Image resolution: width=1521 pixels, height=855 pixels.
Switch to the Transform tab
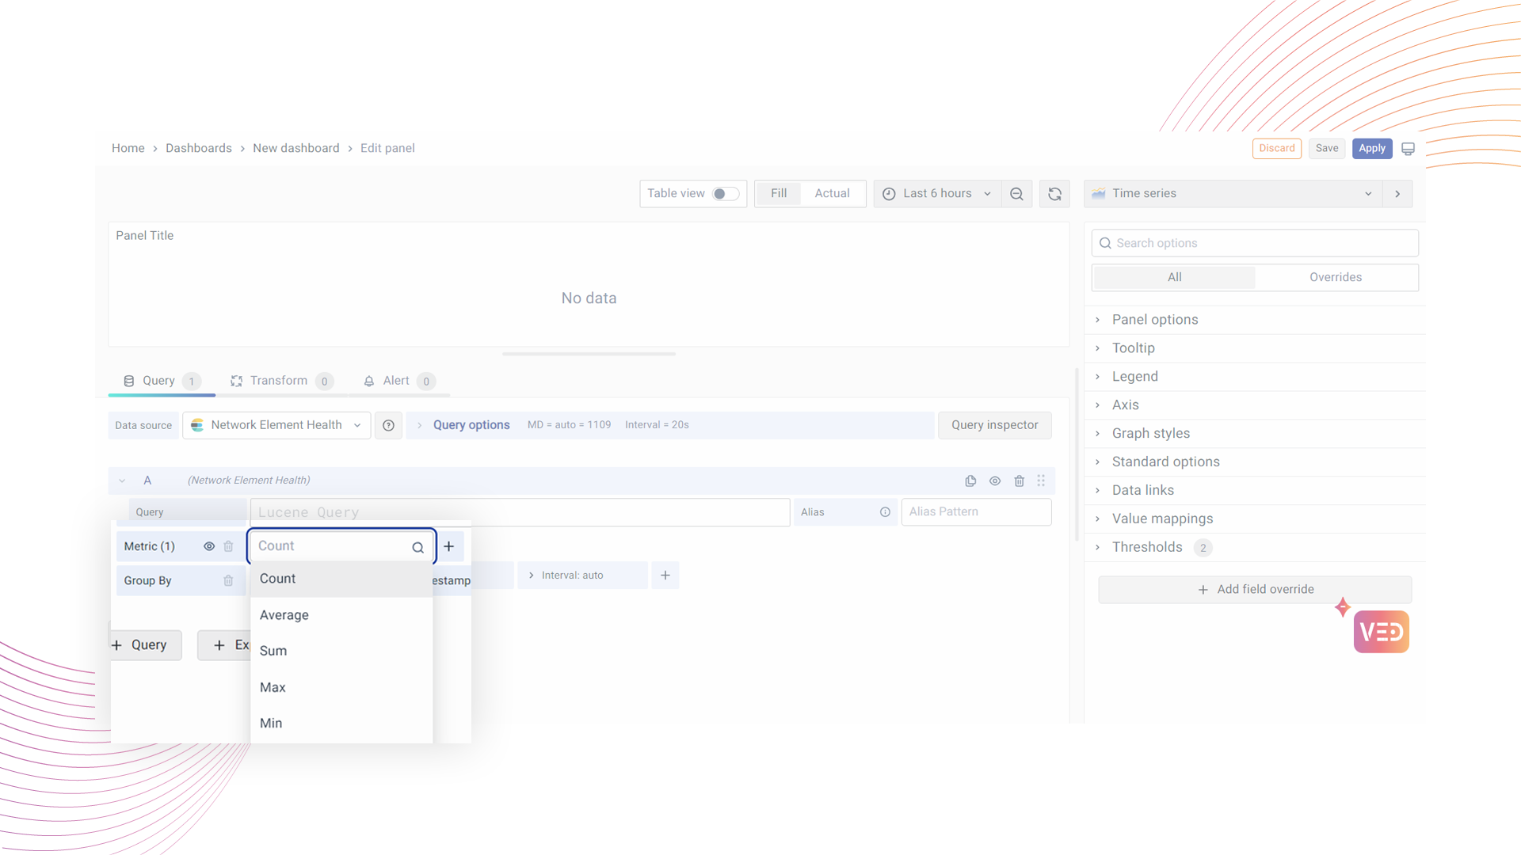click(279, 381)
